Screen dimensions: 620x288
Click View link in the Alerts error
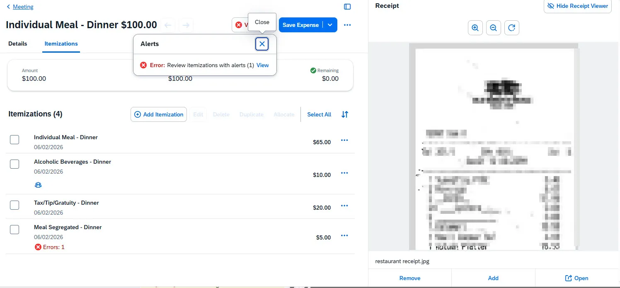pos(263,65)
